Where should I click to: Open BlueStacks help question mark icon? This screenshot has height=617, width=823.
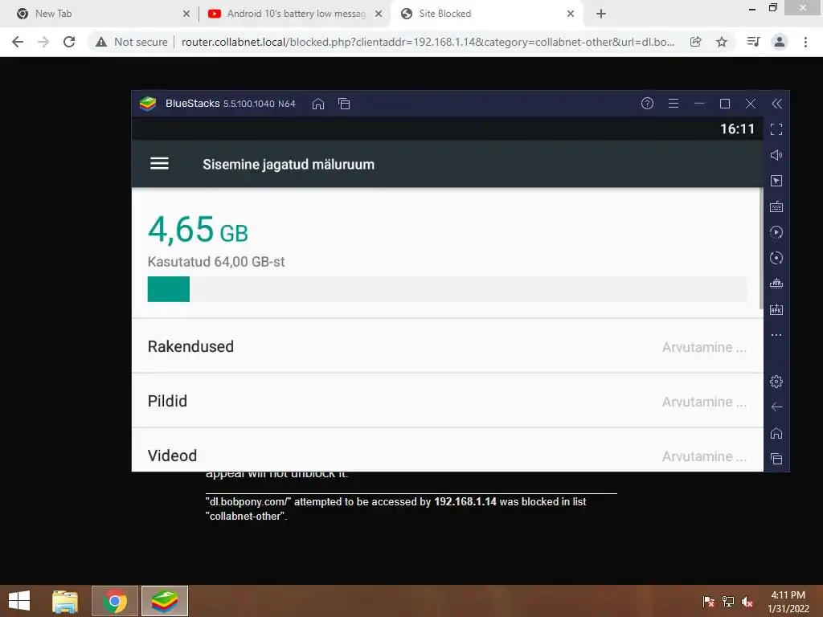[647, 104]
